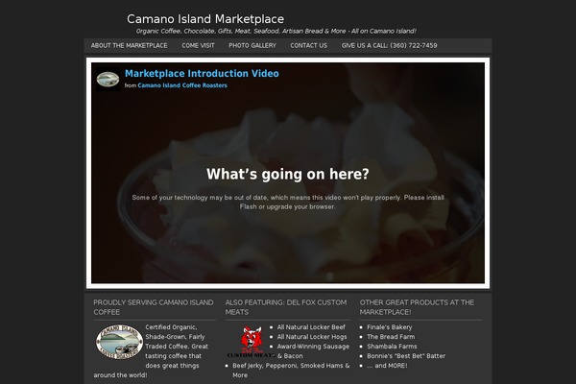Open About the Marketplace menu item

click(x=129, y=45)
